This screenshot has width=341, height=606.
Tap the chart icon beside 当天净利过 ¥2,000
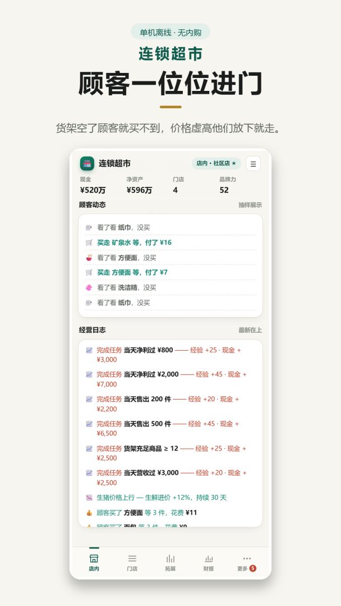coord(89,374)
